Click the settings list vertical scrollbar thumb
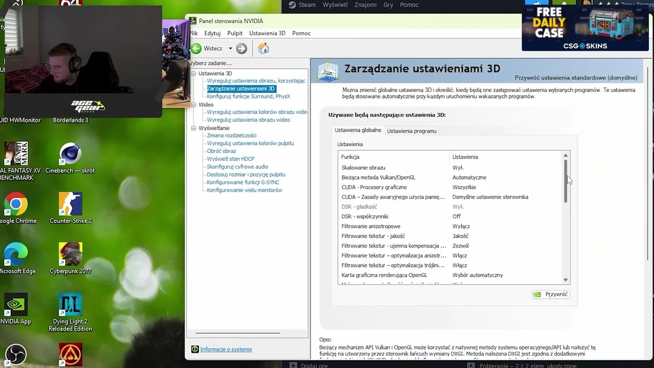The image size is (654, 368). 566,181
